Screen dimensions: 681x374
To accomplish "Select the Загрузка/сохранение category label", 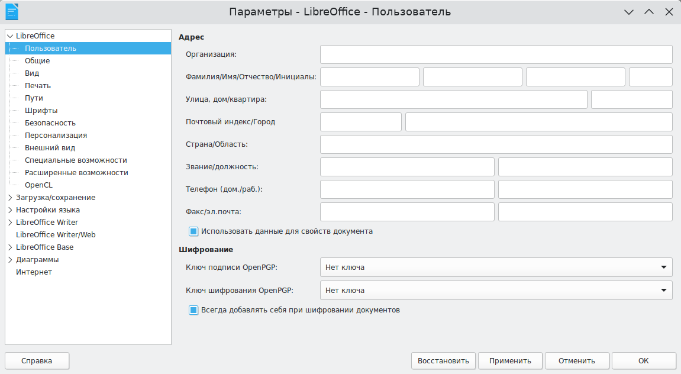I will click(56, 198).
